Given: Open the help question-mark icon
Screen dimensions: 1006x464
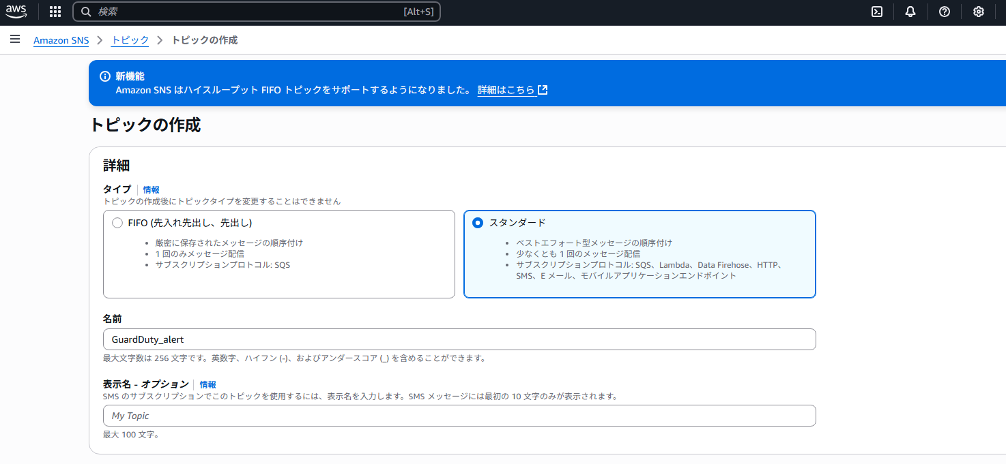Looking at the screenshot, I should [x=945, y=12].
